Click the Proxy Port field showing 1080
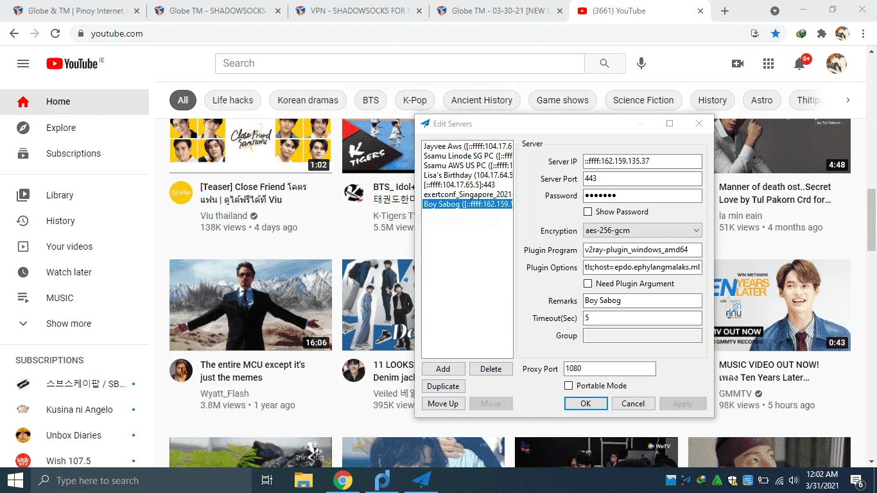 pos(610,368)
